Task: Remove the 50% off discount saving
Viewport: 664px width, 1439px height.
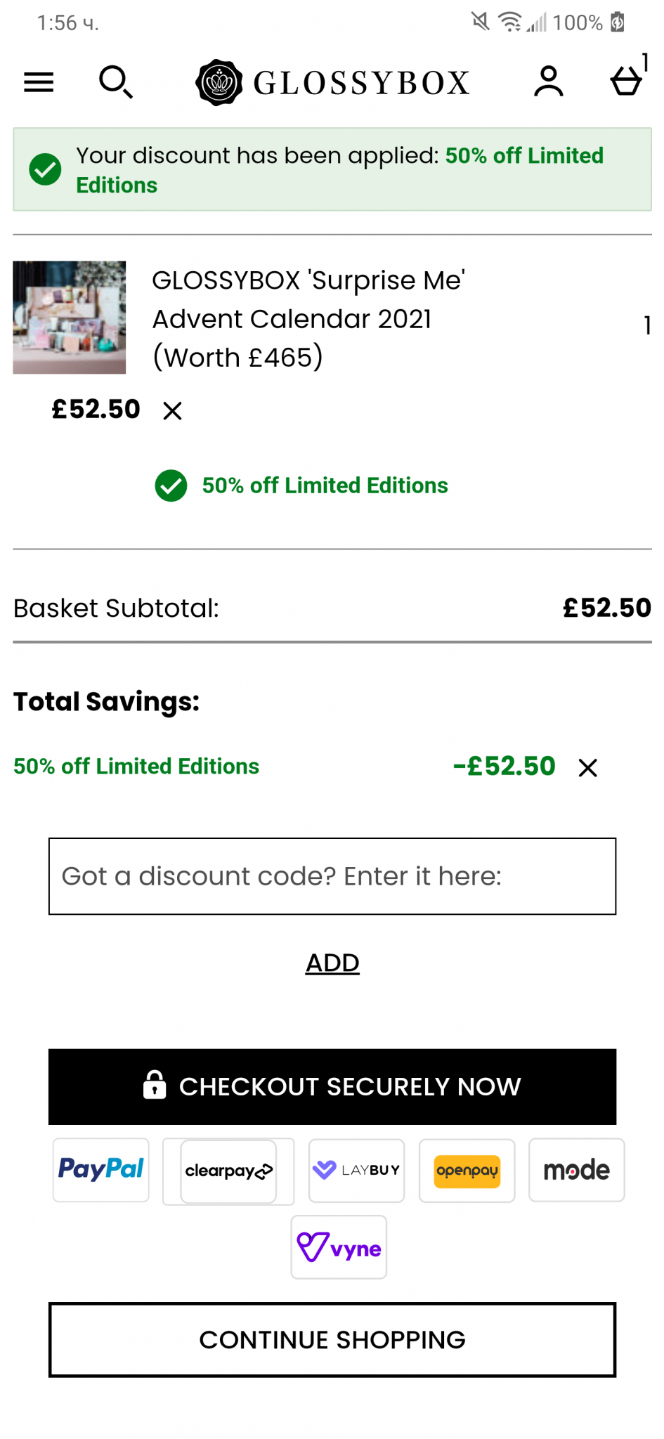Action: [x=588, y=768]
